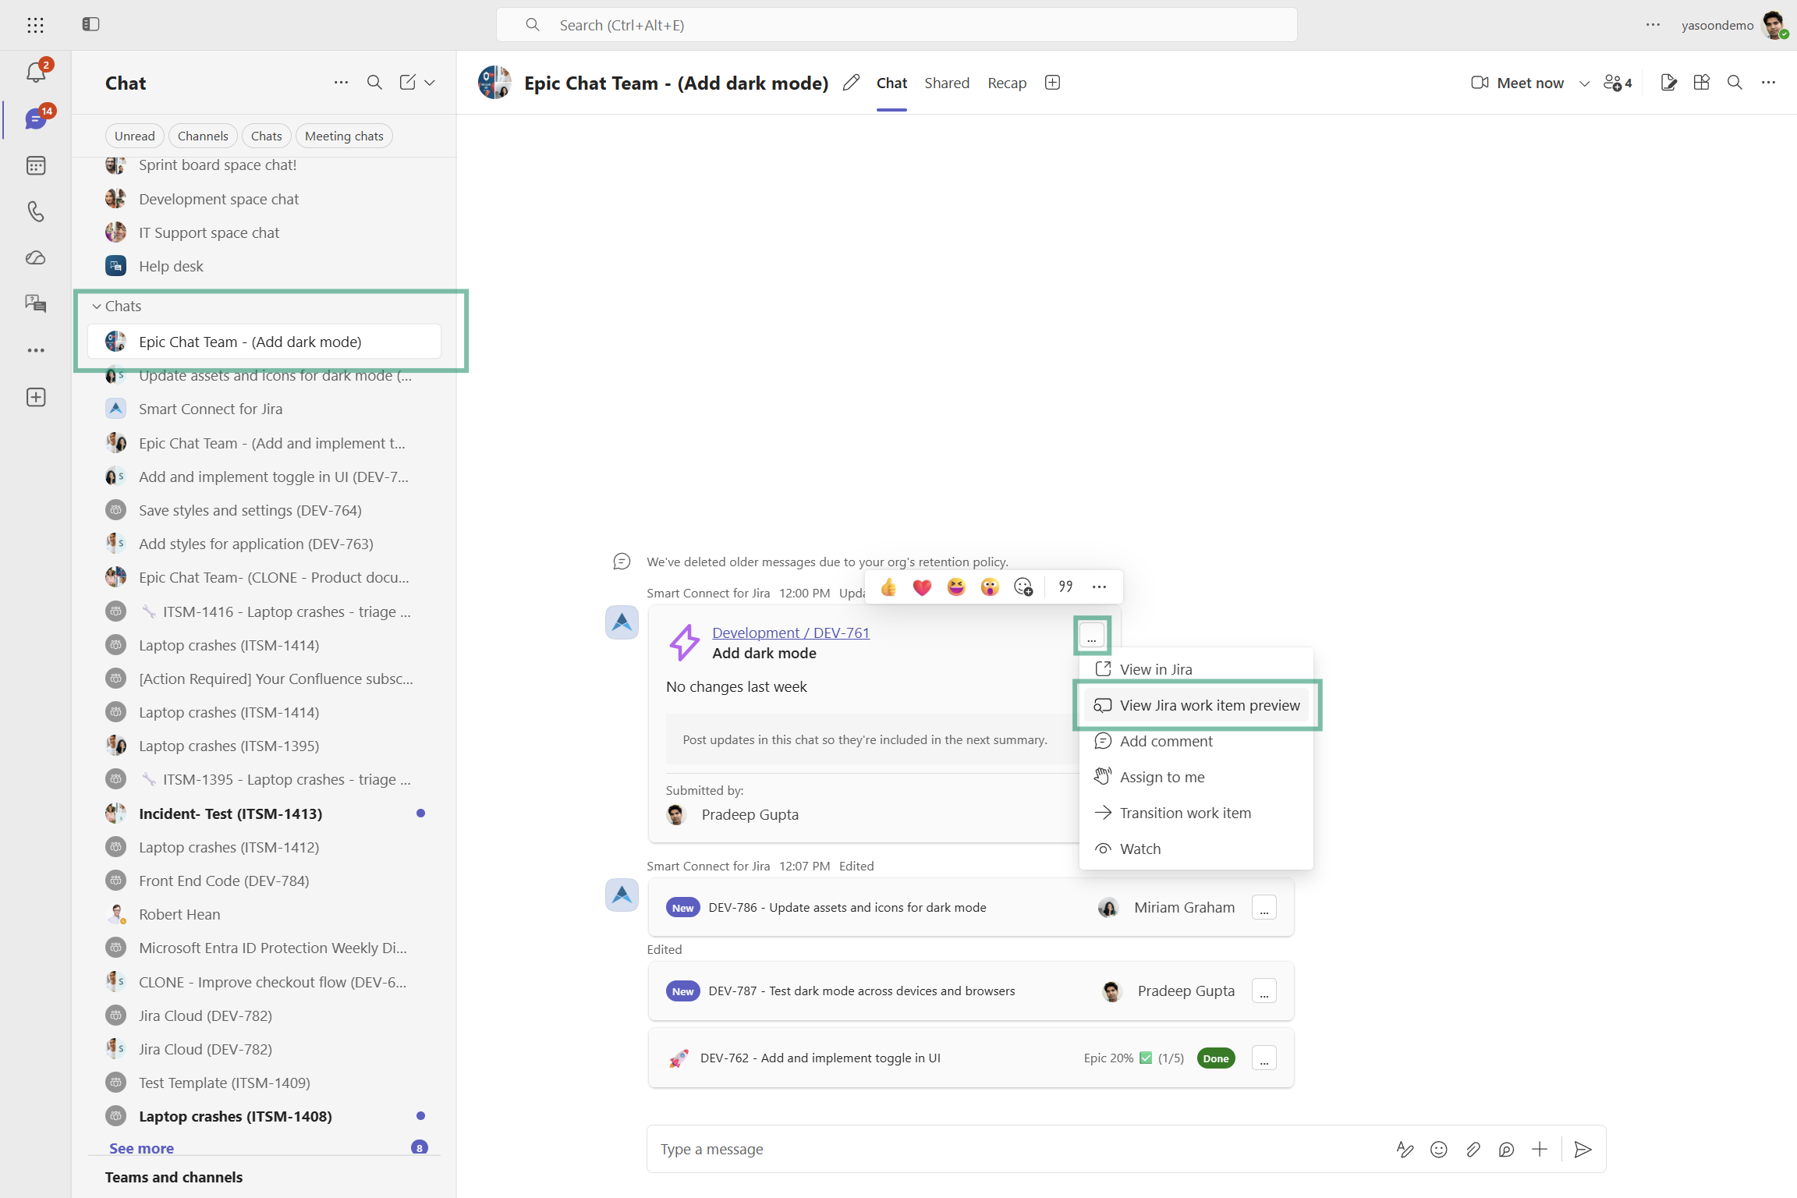Click See more in chat list
Viewport: 1797px width, 1198px height.
coord(141,1148)
